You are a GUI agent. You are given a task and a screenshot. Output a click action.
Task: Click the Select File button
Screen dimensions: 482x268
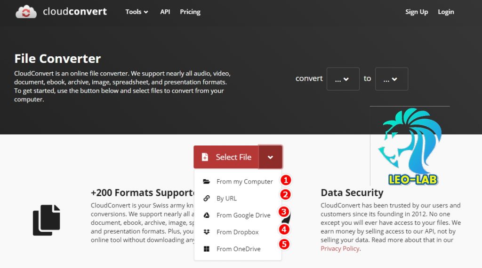226,157
